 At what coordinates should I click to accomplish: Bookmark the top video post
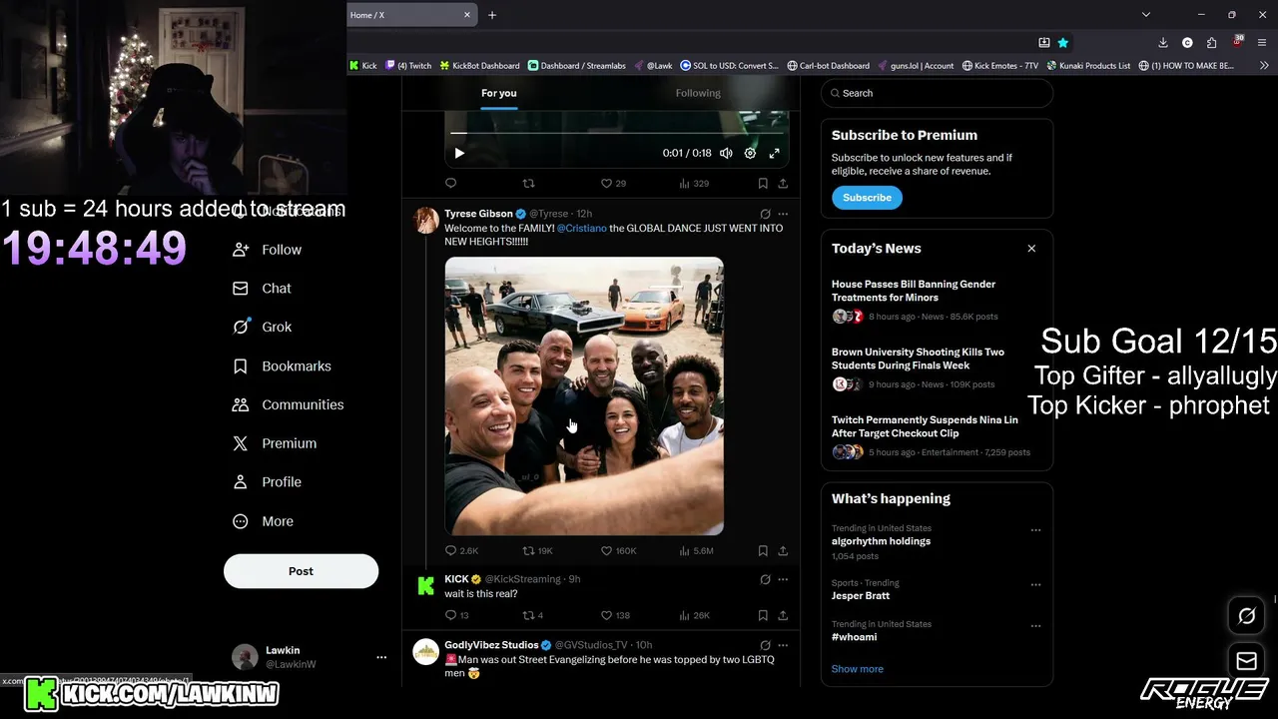pyautogui.click(x=763, y=184)
